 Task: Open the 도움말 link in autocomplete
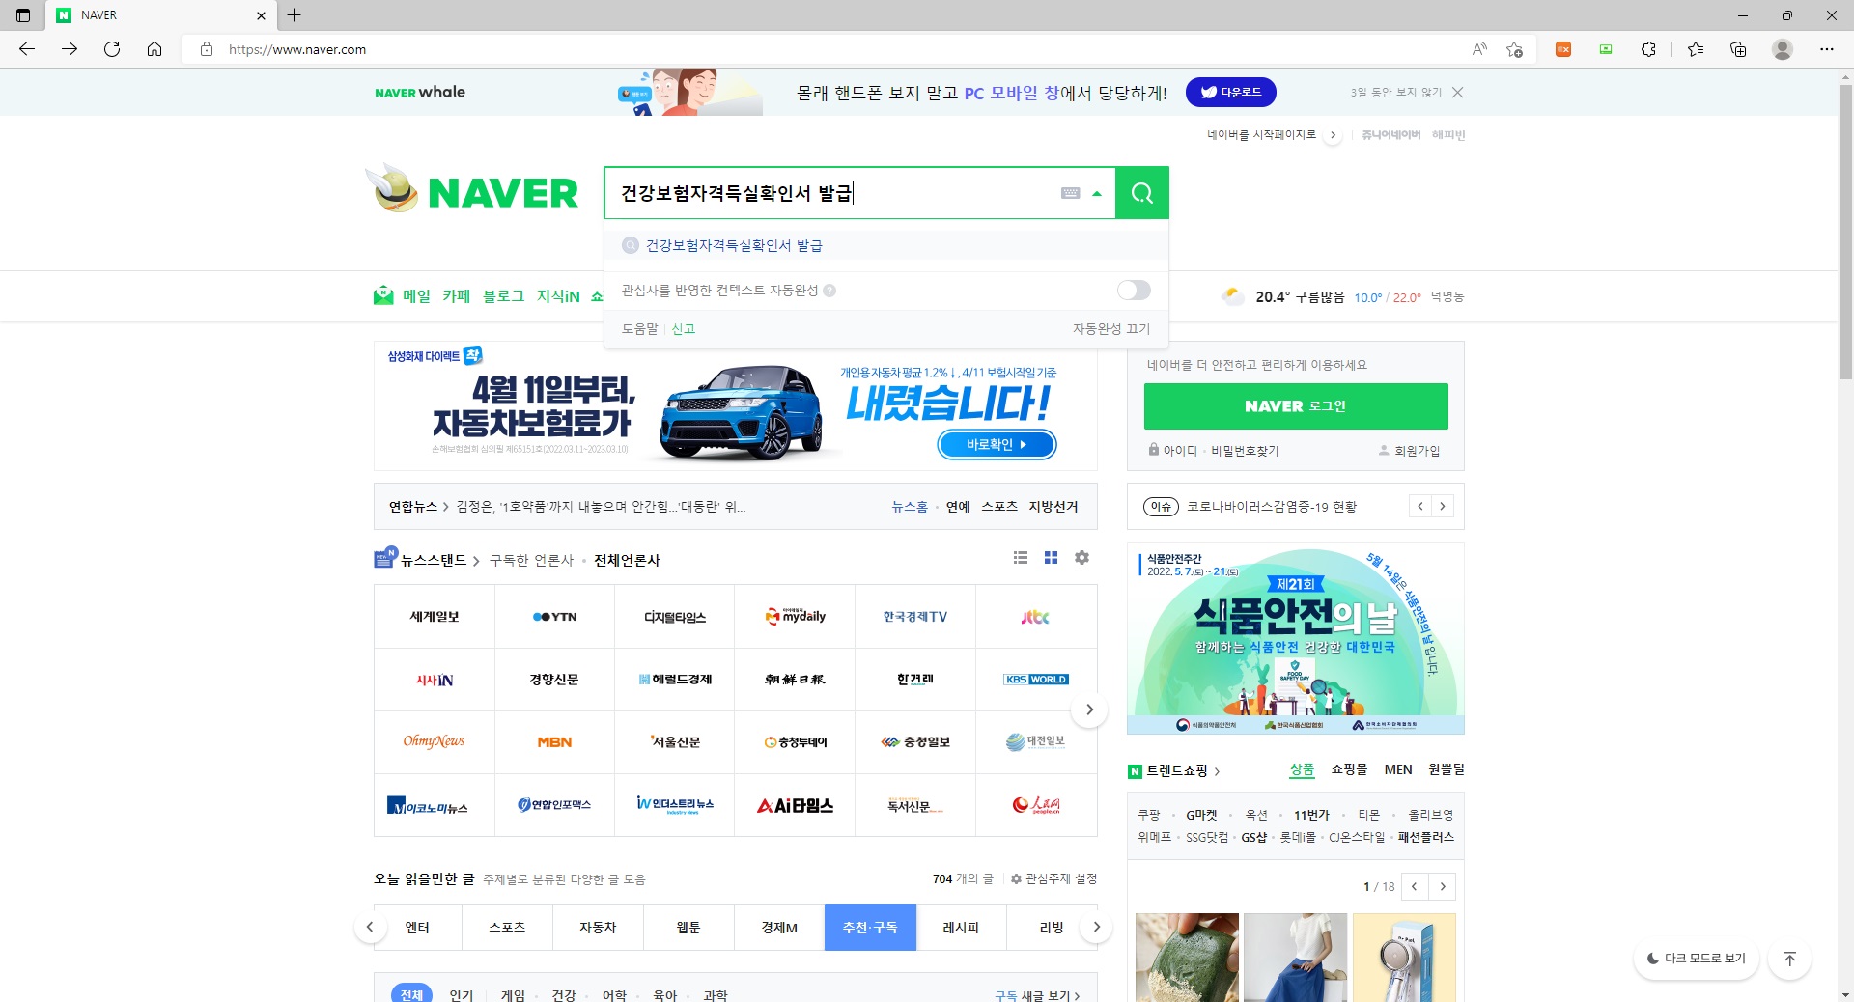(x=639, y=328)
